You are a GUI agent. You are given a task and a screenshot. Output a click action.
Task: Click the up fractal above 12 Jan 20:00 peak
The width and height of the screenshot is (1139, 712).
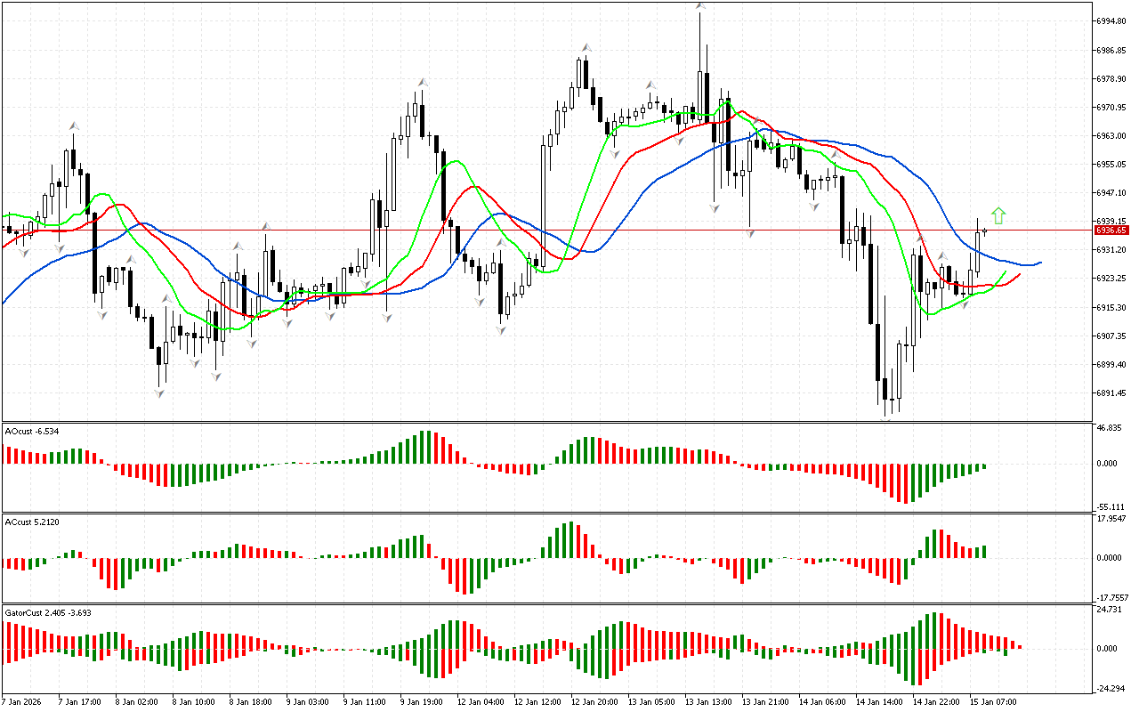[x=586, y=48]
